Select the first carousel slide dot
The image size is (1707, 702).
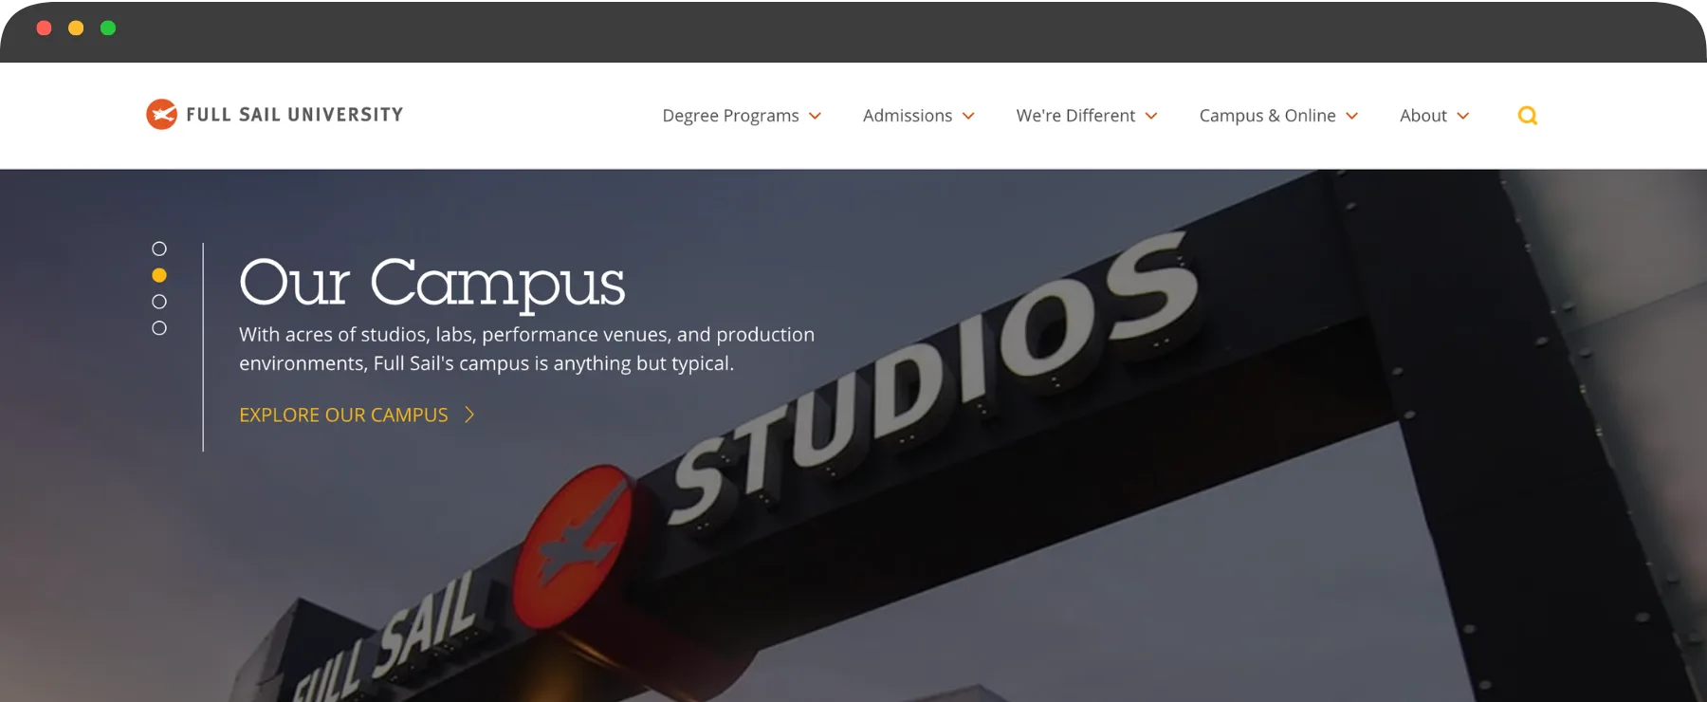pyautogui.click(x=159, y=249)
